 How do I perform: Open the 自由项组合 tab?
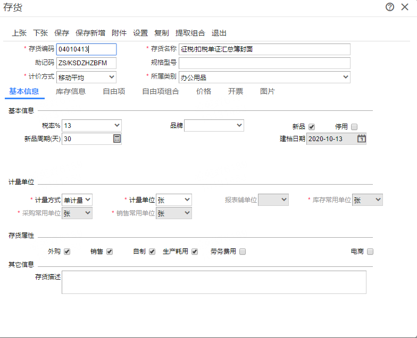click(x=161, y=91)
